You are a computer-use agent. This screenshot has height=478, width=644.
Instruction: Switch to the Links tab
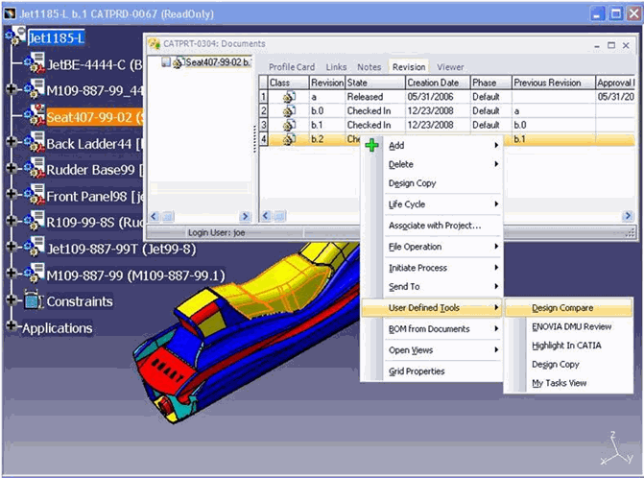(336, 67)
